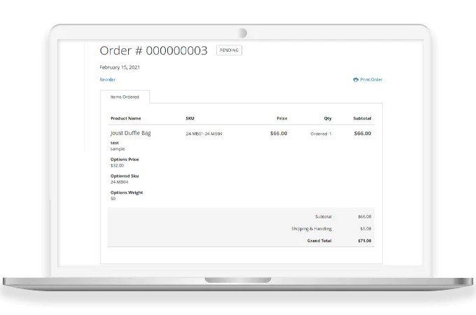Select the Items Ordered tab
Screen dimensions: 476x315
click(125, 97)
